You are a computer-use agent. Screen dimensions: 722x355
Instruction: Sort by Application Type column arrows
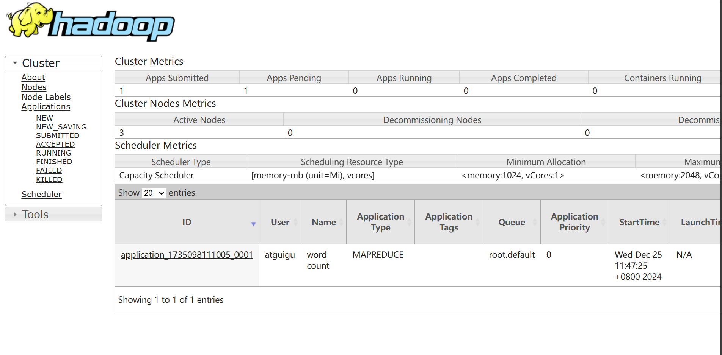[x=410, y=222]
